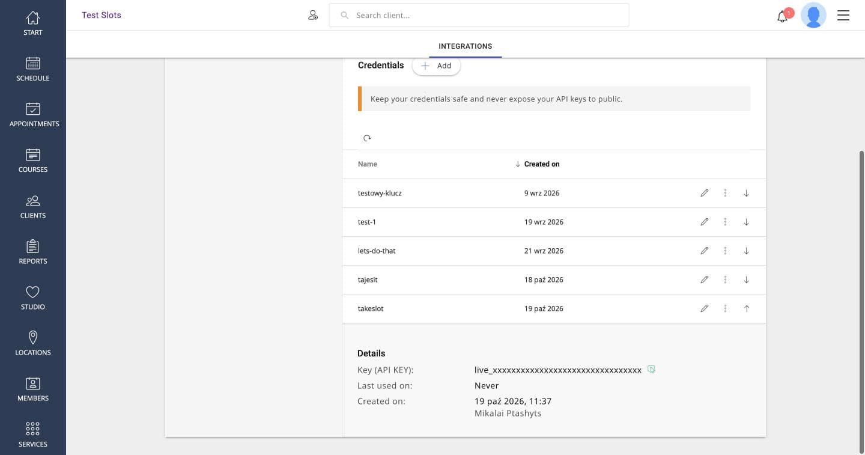Open more options for test-1
Image resolution: width=865 pixels, height=455 pixels.
coord(726,222)
